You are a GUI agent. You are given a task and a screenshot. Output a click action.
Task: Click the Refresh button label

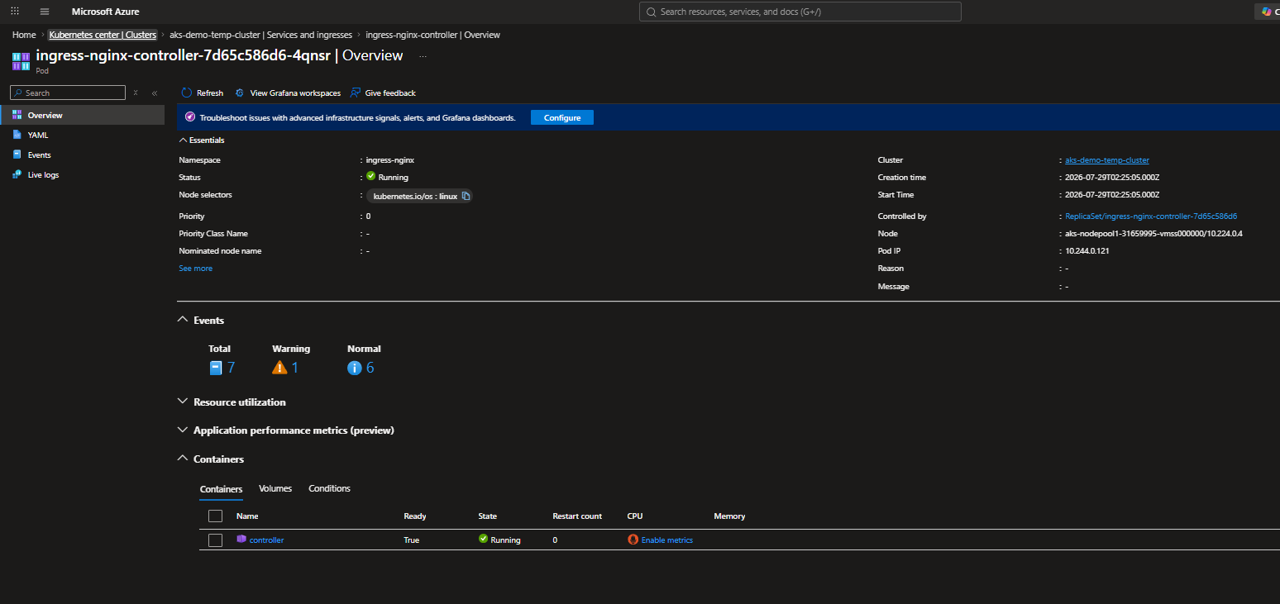210,93
